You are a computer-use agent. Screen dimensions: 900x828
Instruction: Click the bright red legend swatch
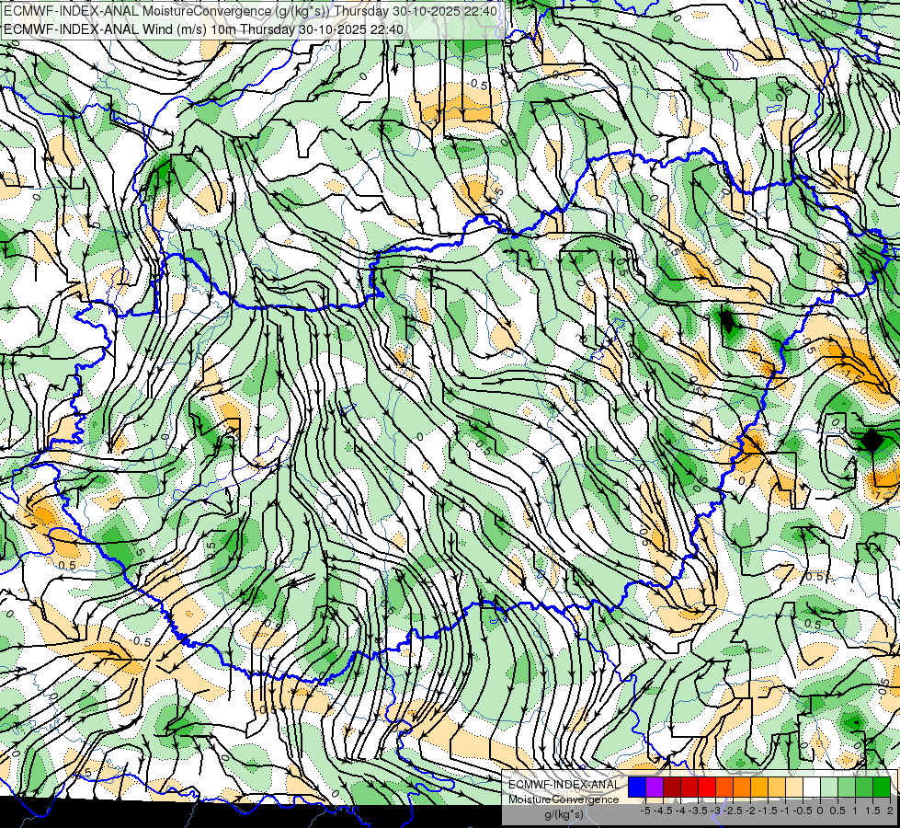707,788
